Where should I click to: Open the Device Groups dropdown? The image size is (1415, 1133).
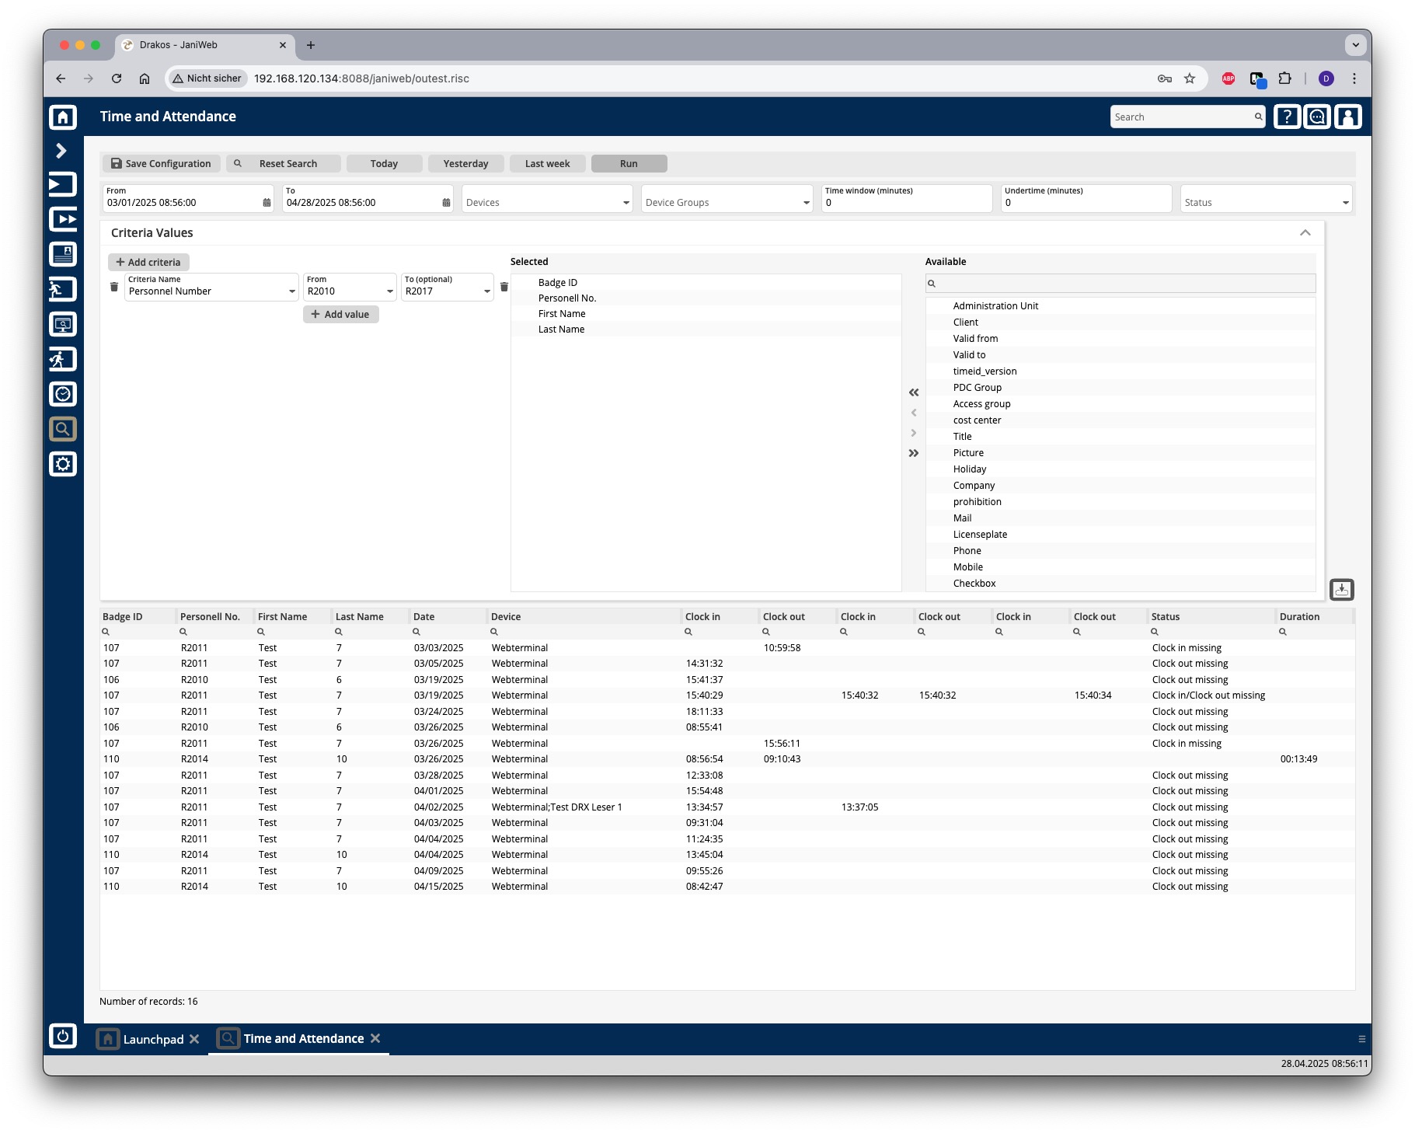tap(727, 199)
